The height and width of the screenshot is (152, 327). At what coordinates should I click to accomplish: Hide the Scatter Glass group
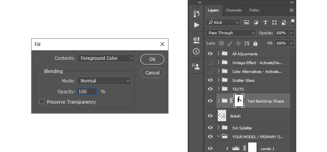coord(210,80)
